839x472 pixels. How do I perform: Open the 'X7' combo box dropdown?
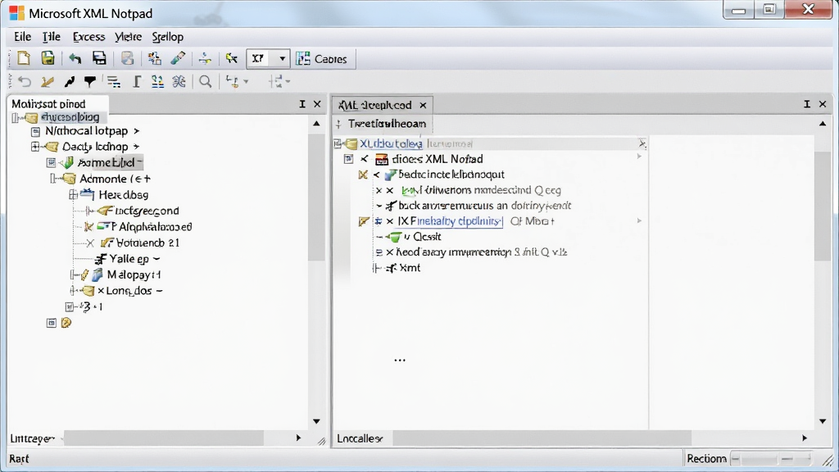tap(282, 59)
